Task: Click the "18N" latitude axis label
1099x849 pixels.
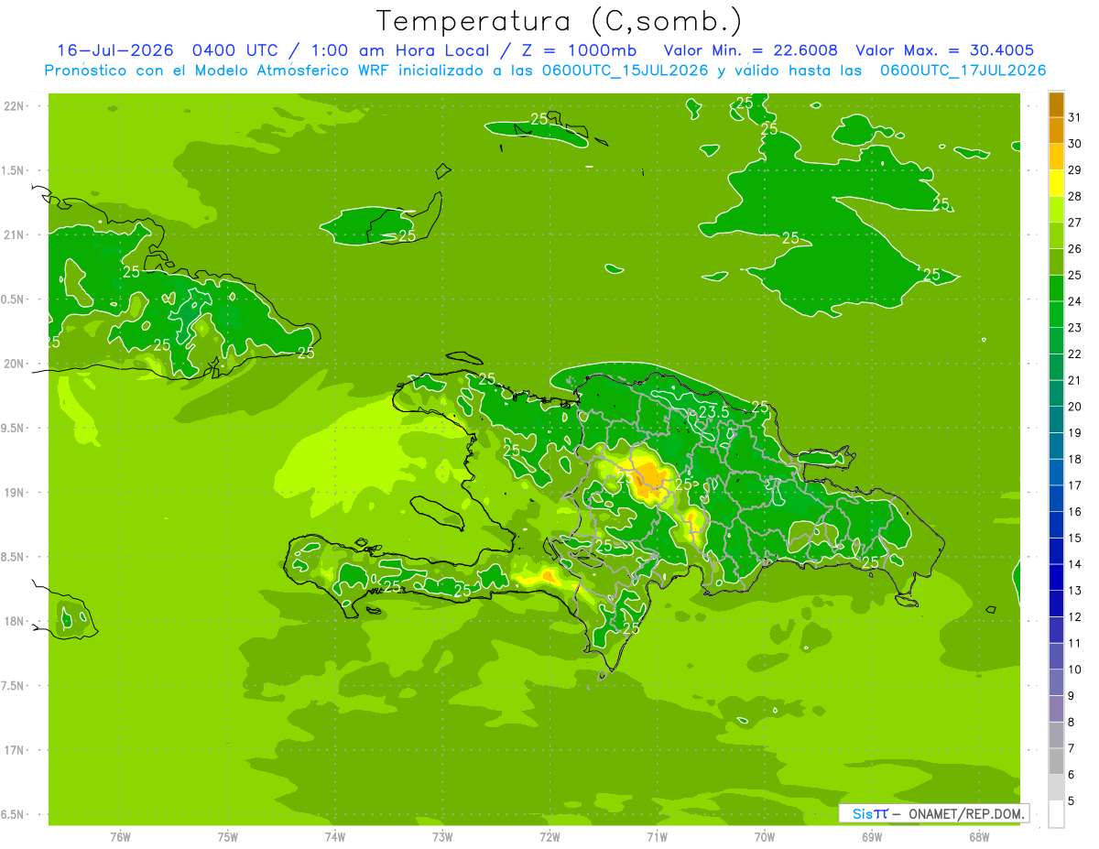Action: click(15, 621)
